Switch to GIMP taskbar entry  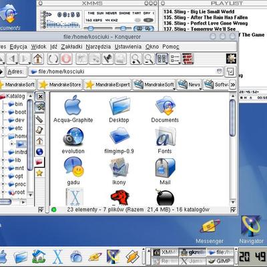(x=220, y=261)
